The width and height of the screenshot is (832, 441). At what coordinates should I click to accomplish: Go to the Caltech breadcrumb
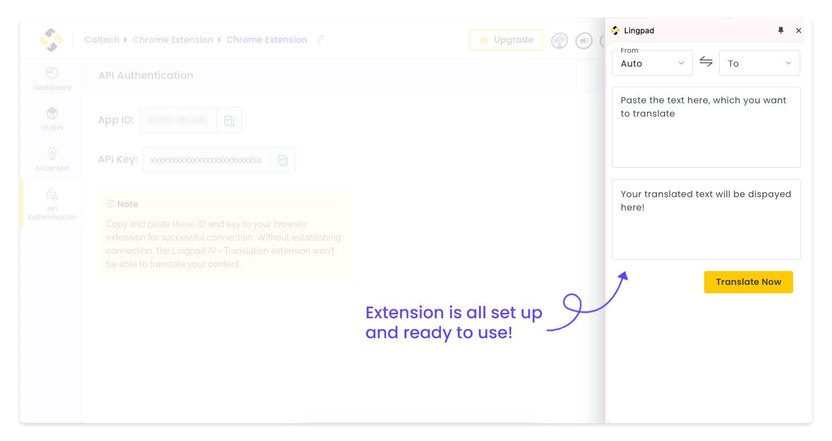102,40
